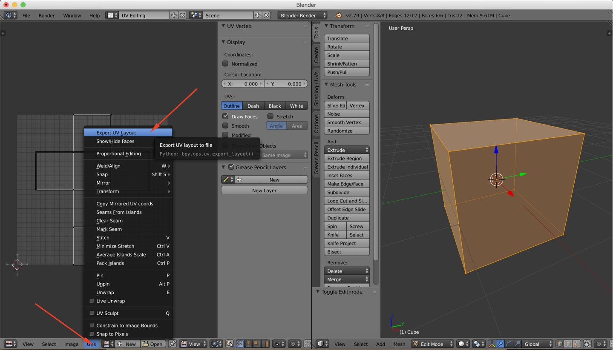Toggle the 3D manipulator axes icon
Image resolution: width=613 pixels, height=350 pixels.
click(492, 344)
